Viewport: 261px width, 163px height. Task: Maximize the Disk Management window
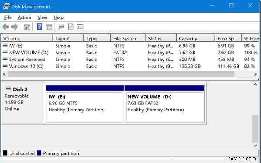[x=231, y=6]
